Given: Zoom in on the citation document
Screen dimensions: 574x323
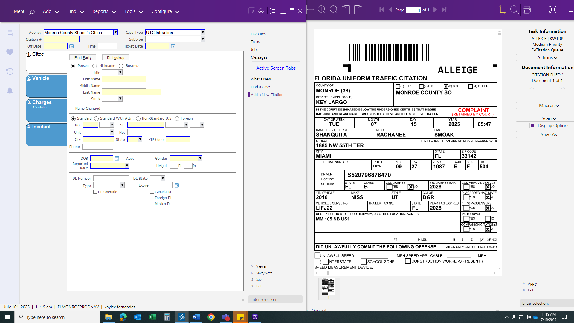Looking at the screenshot, I should (x=322, y=10).
